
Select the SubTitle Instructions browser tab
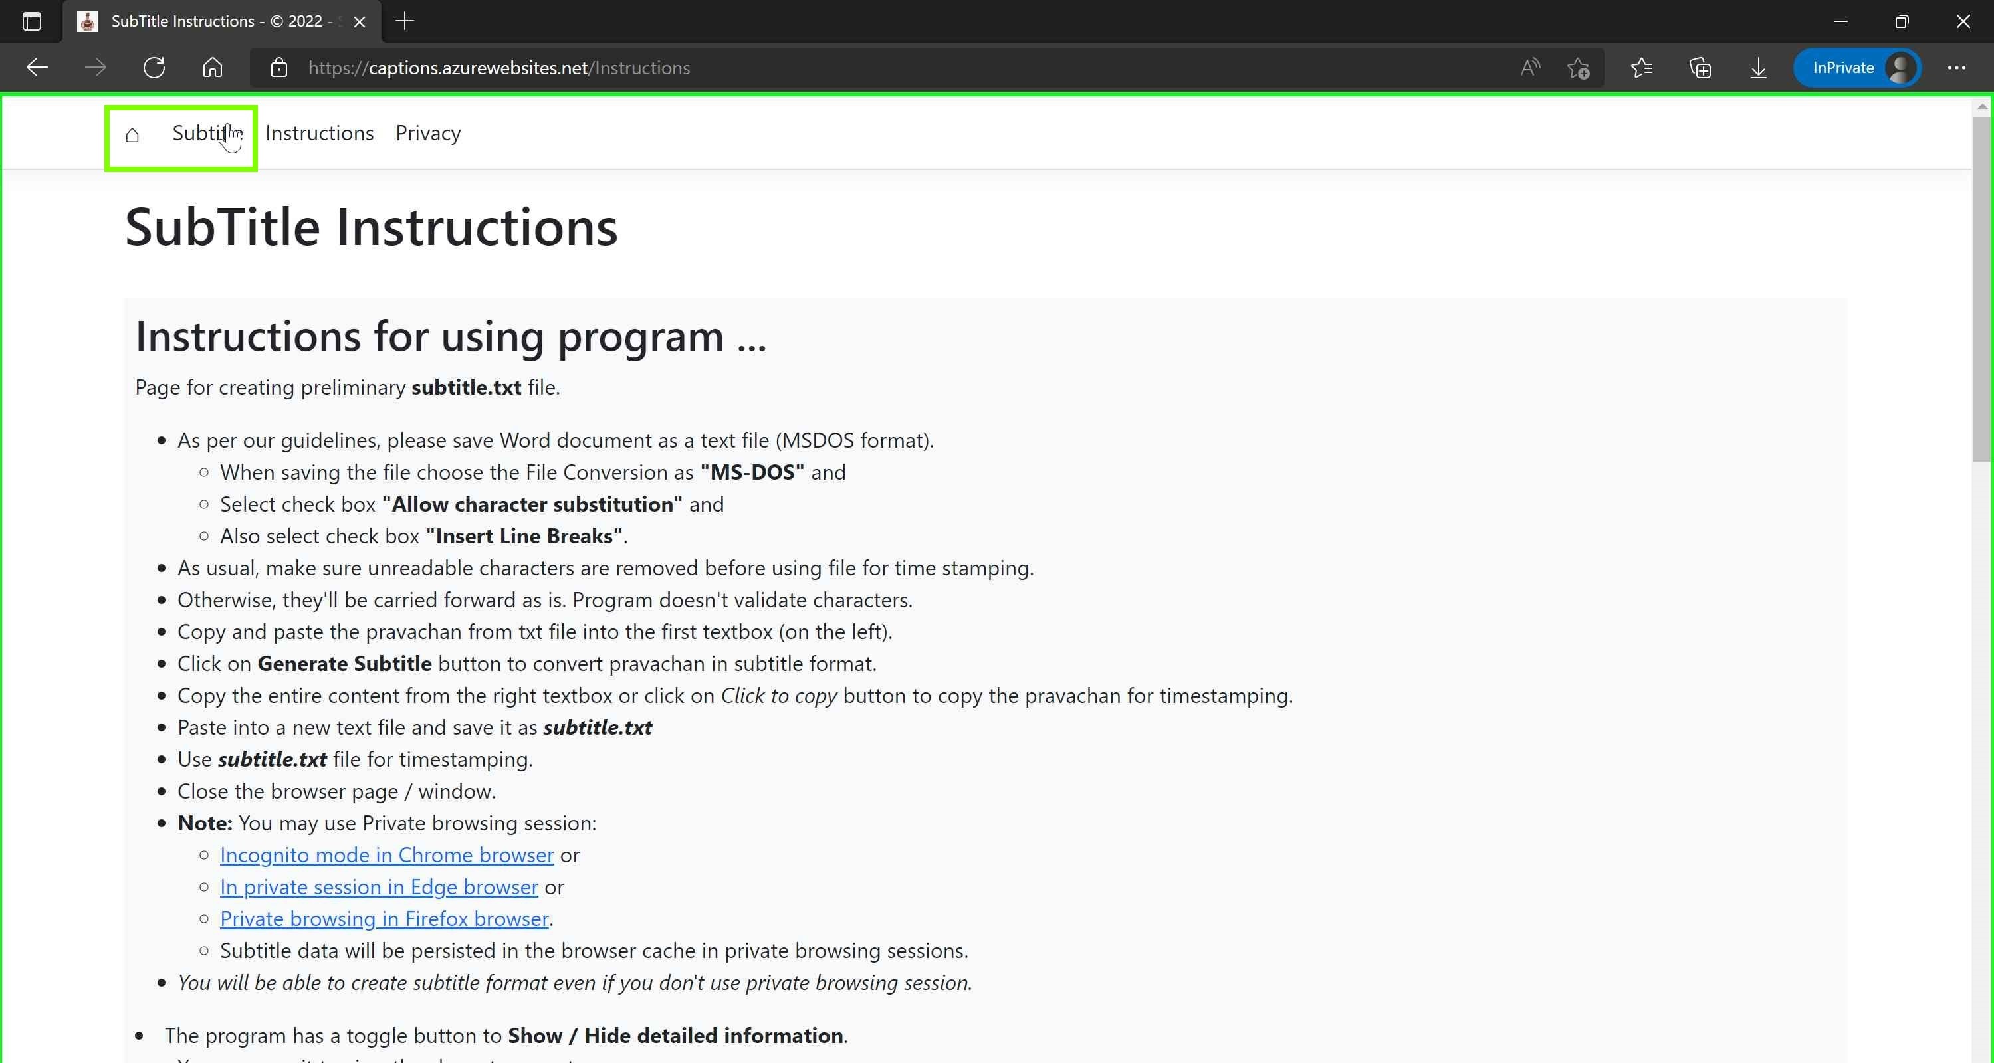tap(221, 21)
